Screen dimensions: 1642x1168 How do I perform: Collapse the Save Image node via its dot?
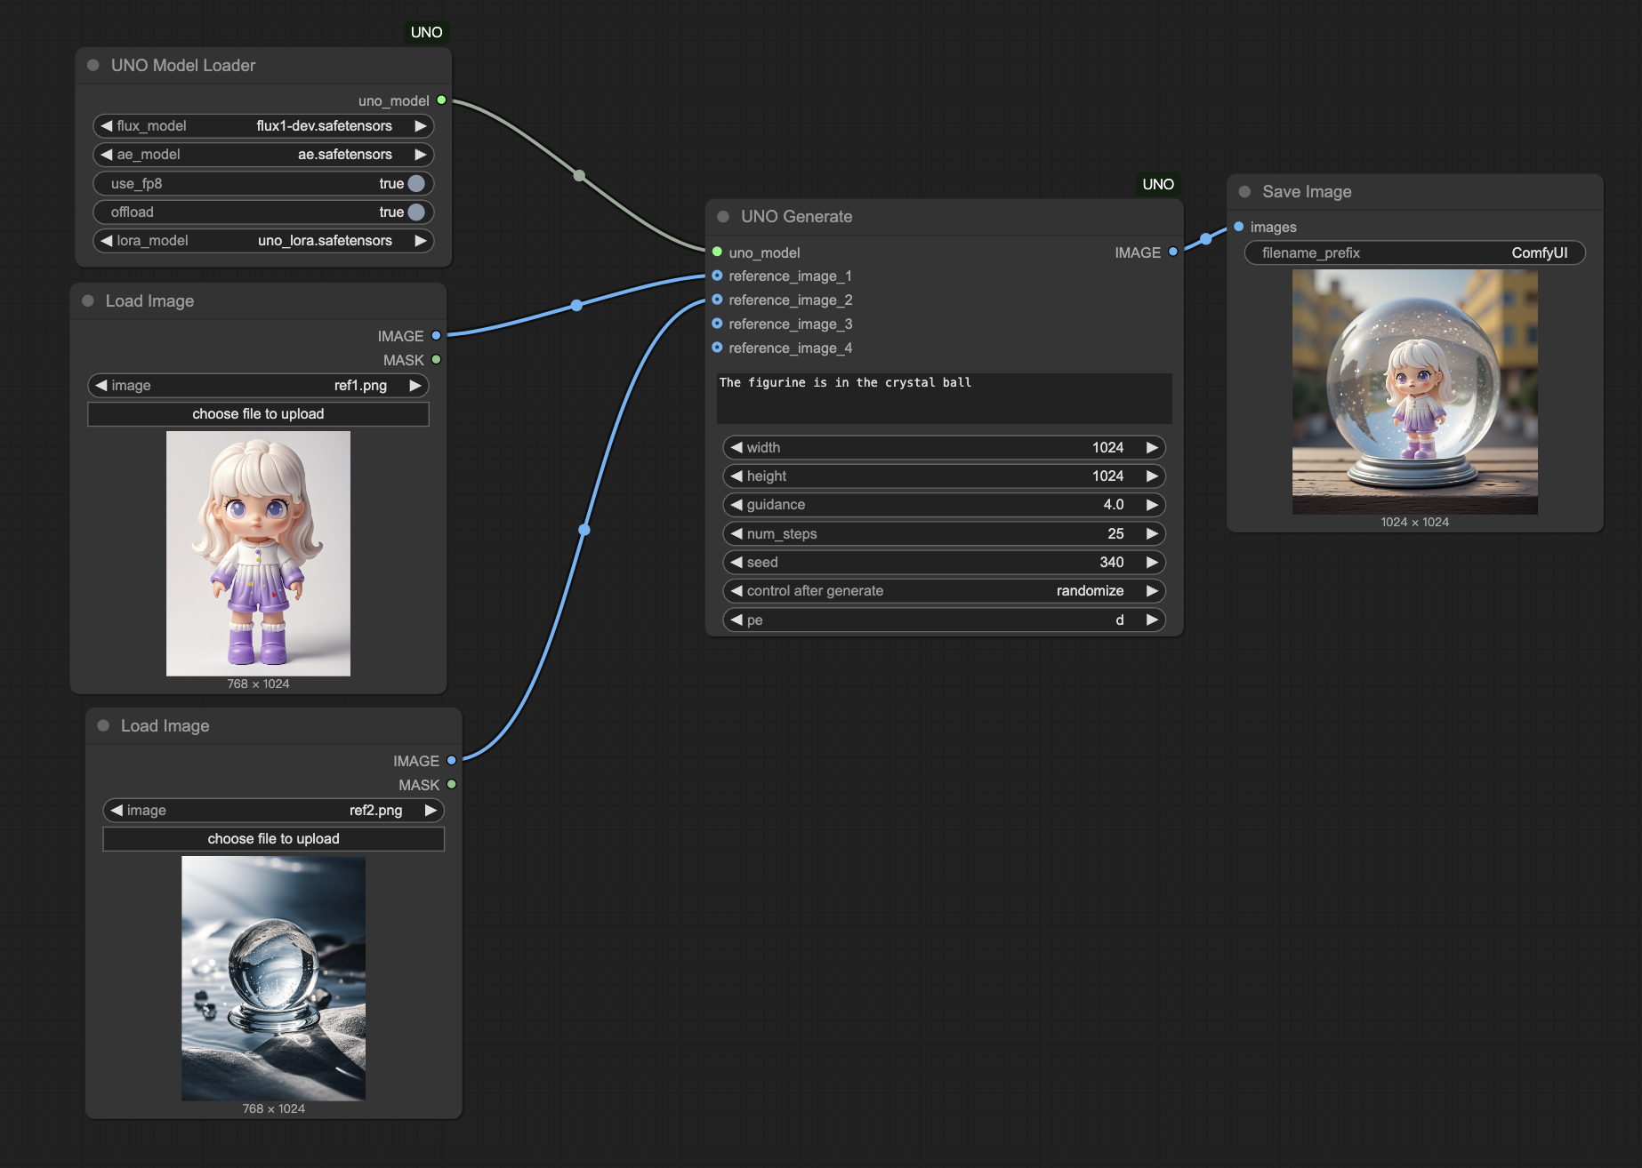(x=1244, y=191)
